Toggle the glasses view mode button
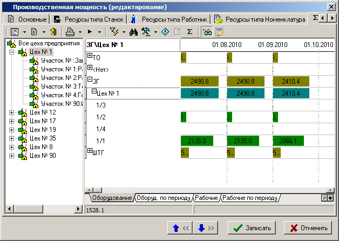 207,32
